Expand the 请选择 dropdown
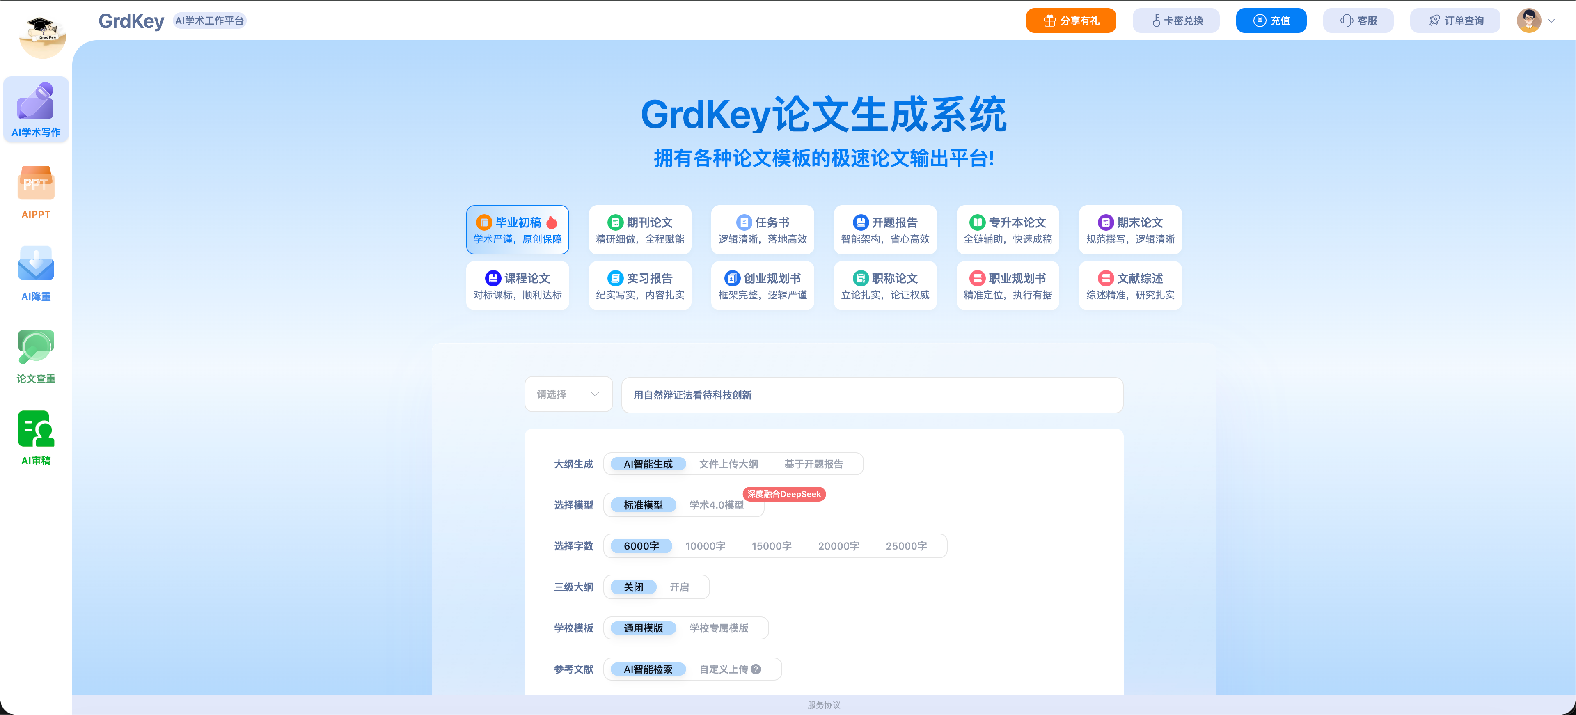 568,394
